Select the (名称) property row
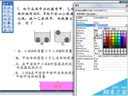The image size is (128, 96). [102, 18]
